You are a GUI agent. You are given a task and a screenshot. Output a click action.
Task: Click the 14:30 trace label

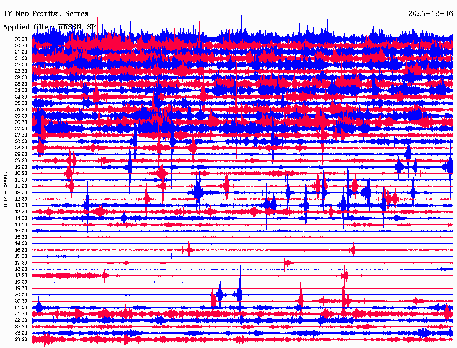pyautogui.click(x=21, y=224)
